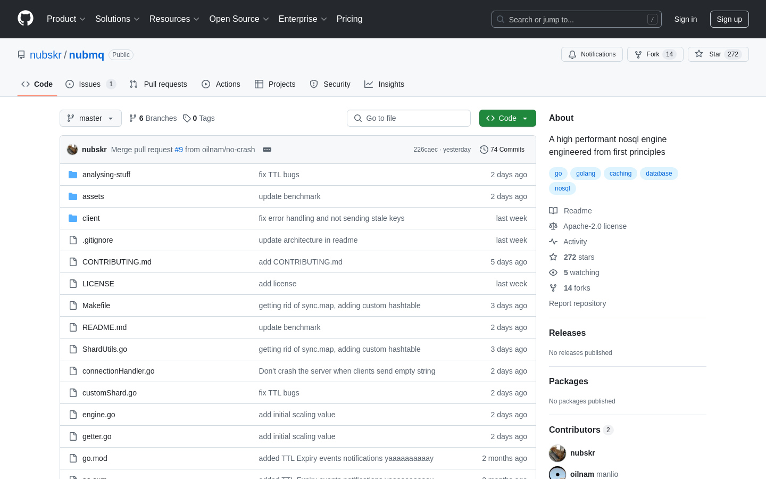Viewport: 766px width, 479px height.
Task: Click the star icon to star repo
Action: (699, 54)
